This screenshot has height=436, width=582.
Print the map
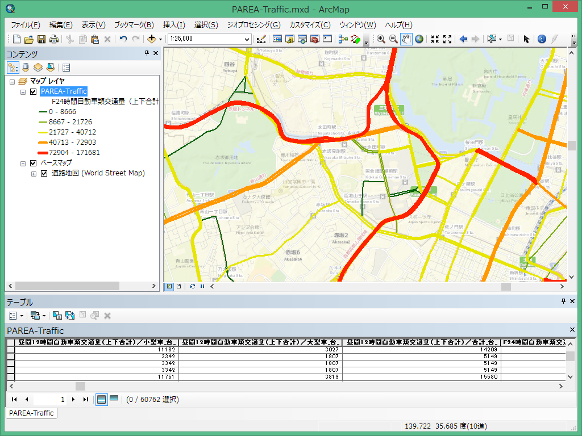pos(54,39)
